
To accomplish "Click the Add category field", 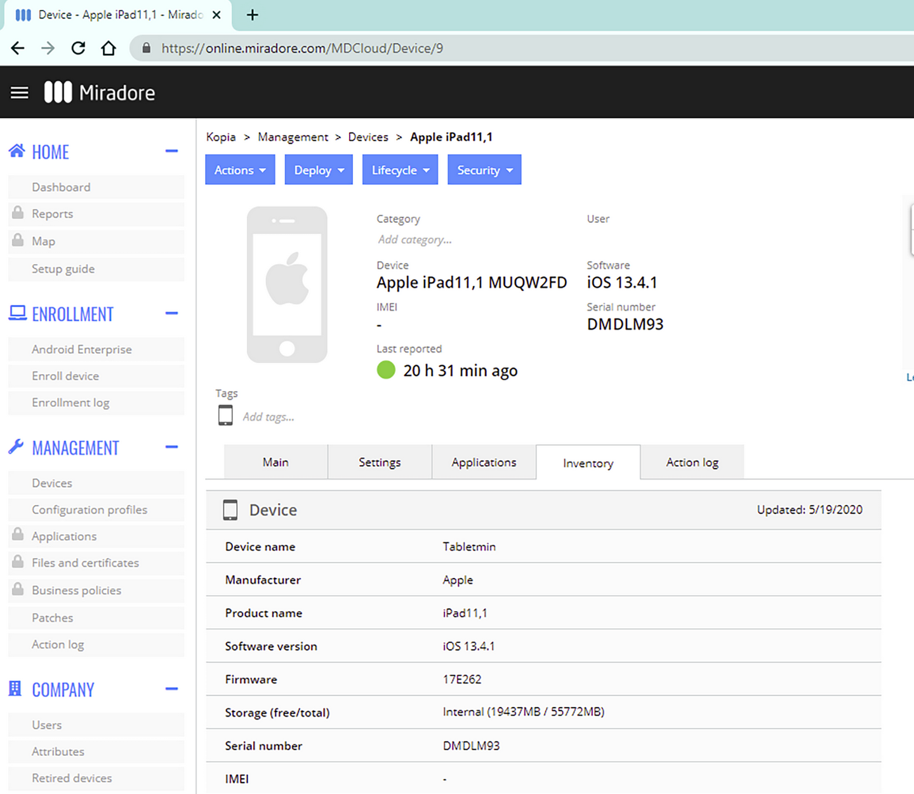I will click(415, 239).
